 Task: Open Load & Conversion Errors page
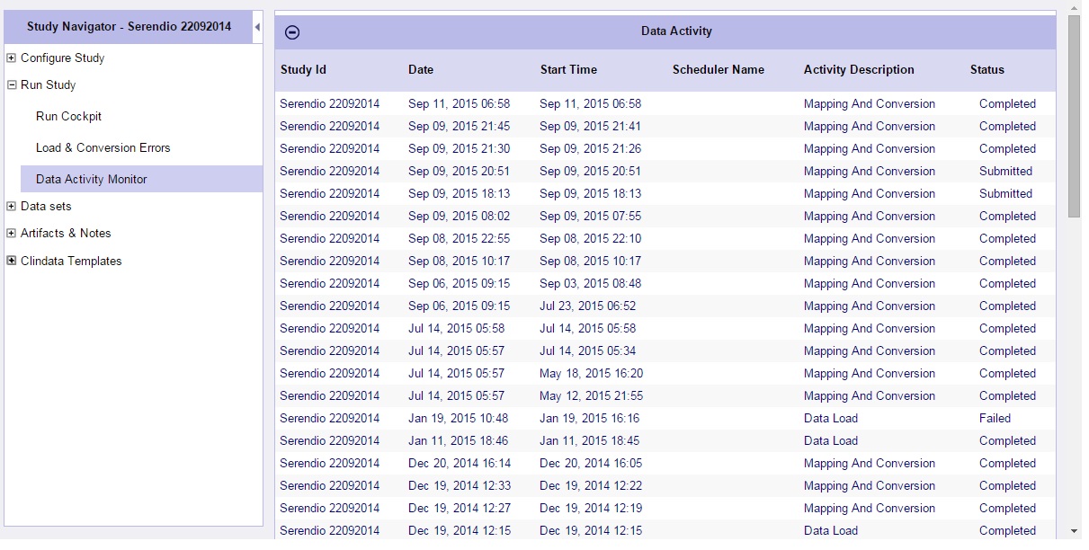tap(103, 148)
